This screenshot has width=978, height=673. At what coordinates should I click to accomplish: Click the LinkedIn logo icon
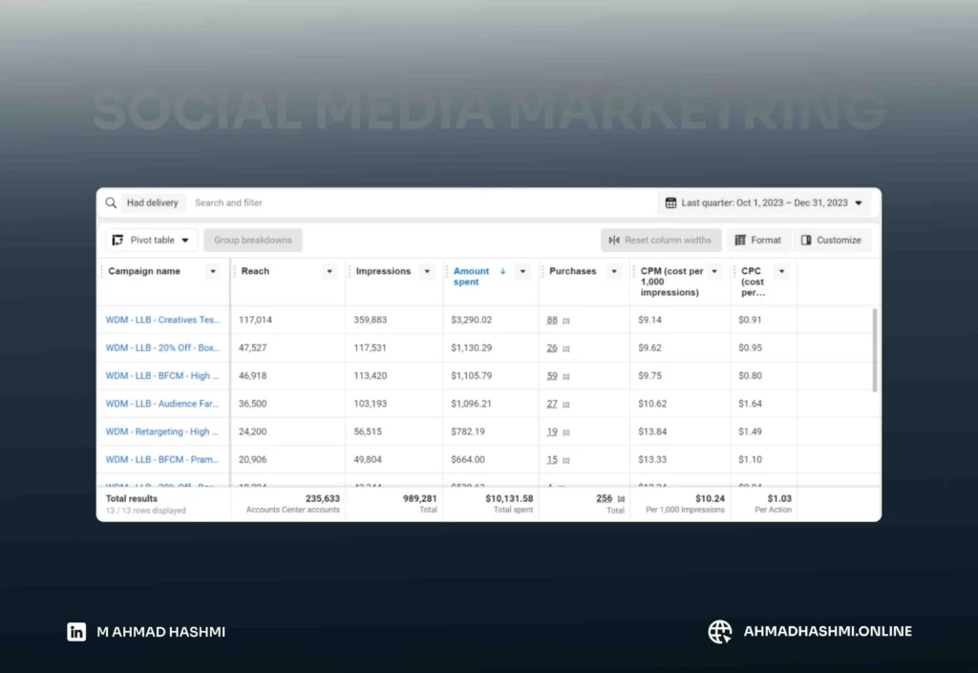click(76, 631)
